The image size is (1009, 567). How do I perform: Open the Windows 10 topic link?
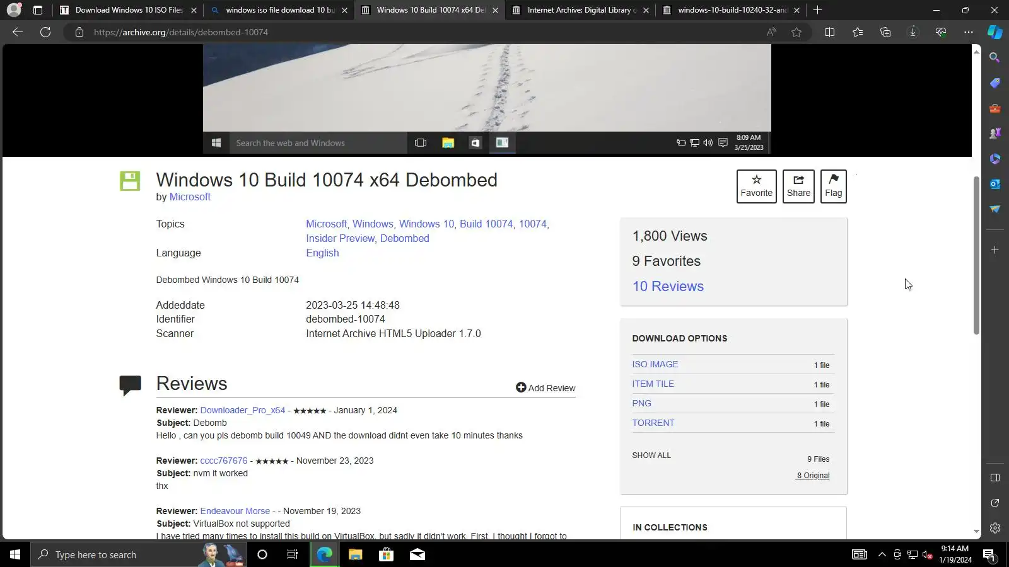point(426,224)
